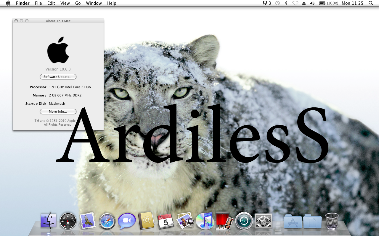Open Finder from the Dock

[x=49, y=221]
